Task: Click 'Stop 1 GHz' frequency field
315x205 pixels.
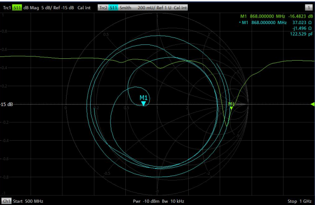Action: point(300,201)
